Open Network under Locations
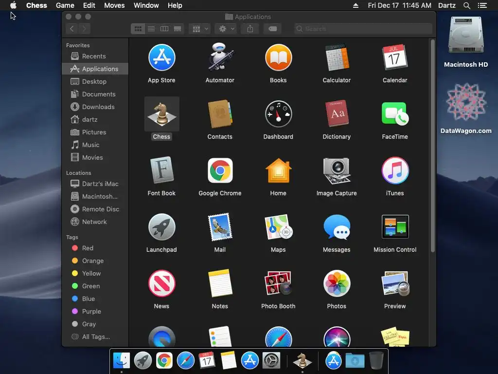 [95, 222]
